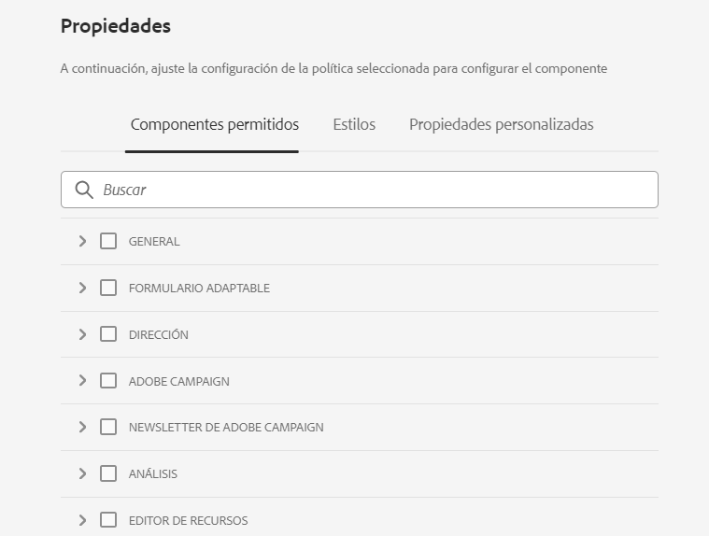Open the Propiedades personalizadas tab

[x=501, y=124]
